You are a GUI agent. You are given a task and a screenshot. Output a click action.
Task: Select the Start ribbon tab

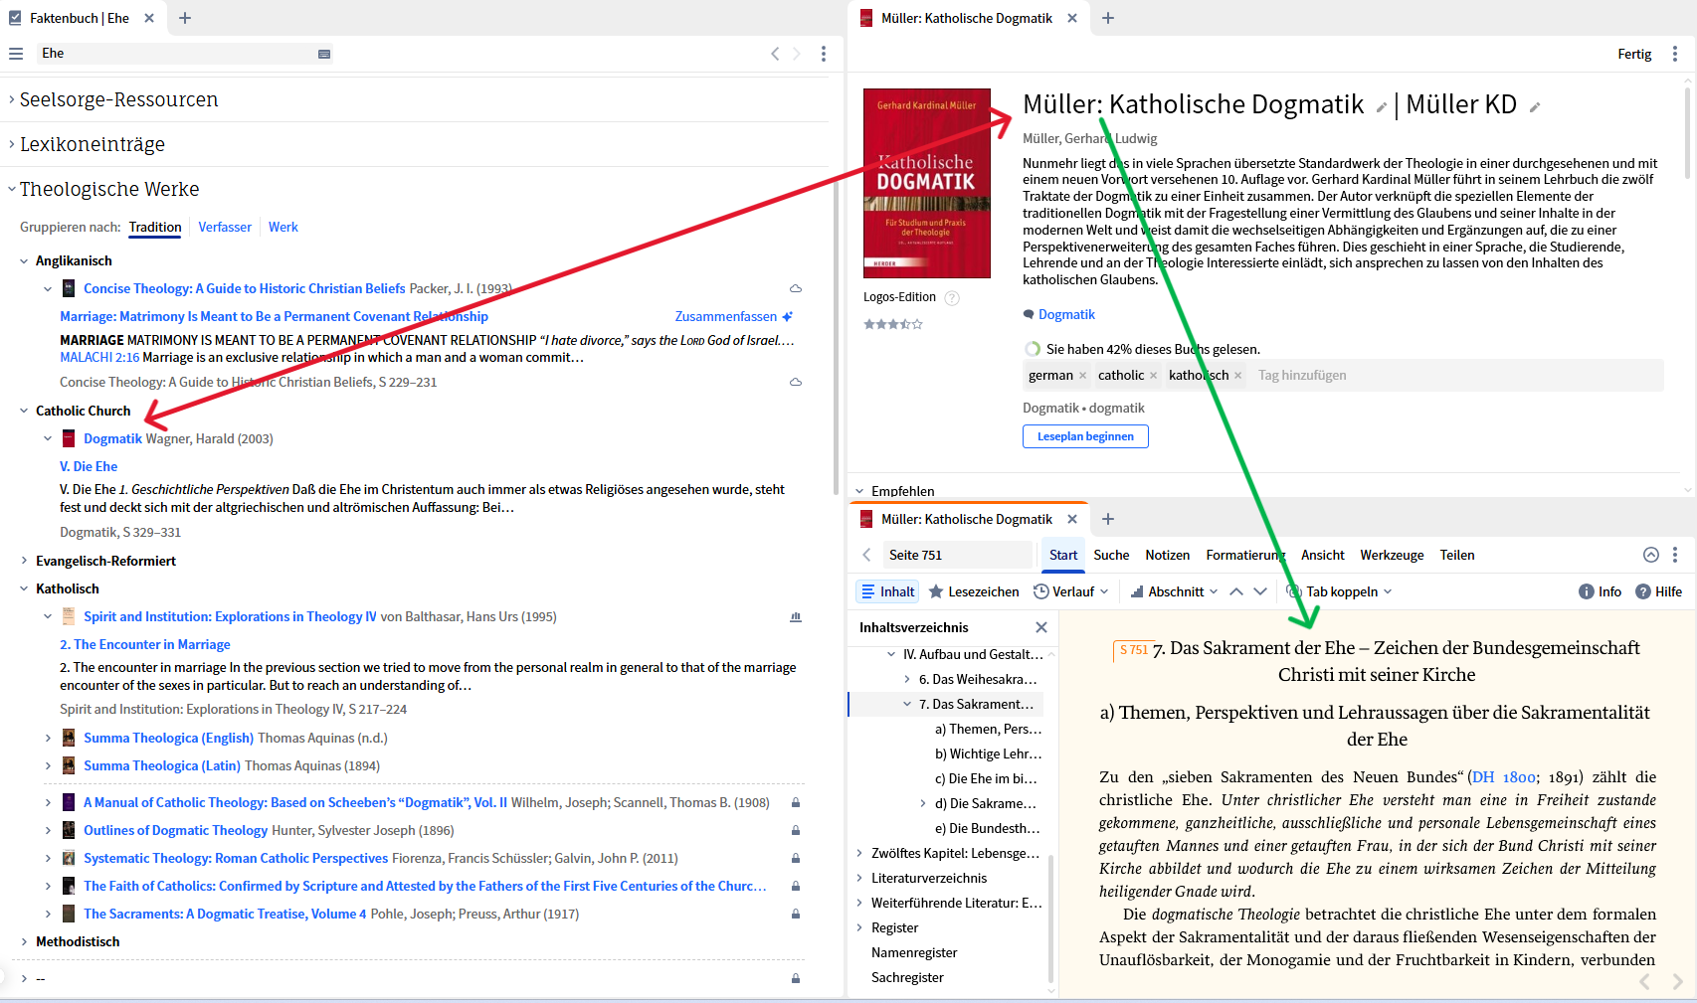click(x=1063, y=555)
